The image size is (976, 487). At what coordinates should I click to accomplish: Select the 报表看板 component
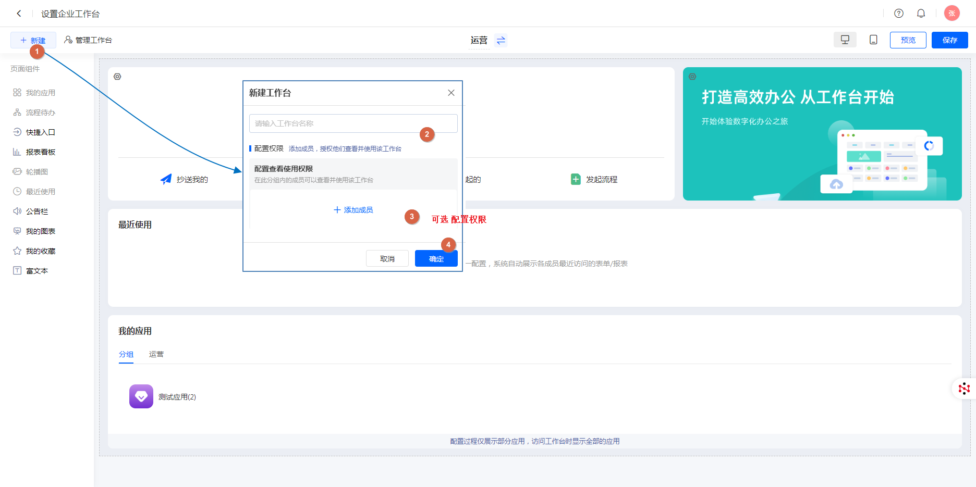point(40,152)
